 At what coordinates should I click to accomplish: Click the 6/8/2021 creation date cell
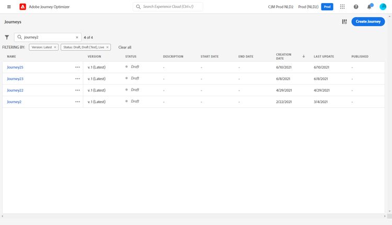click(283, 78)
